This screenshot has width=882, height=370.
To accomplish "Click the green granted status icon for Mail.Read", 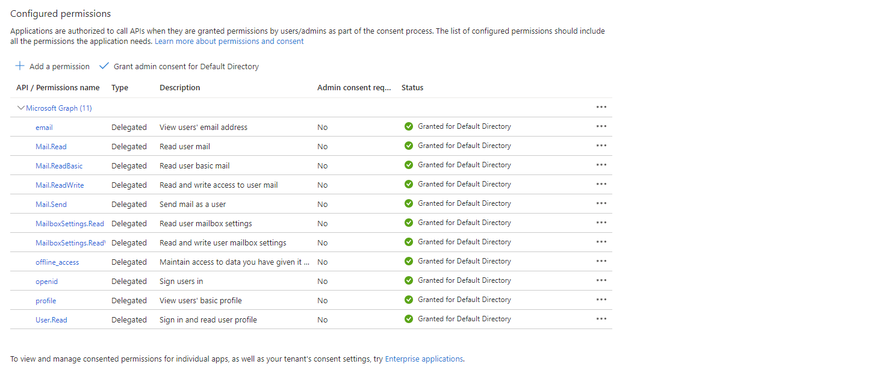I will pyautogui.click(x=409, y=146).
